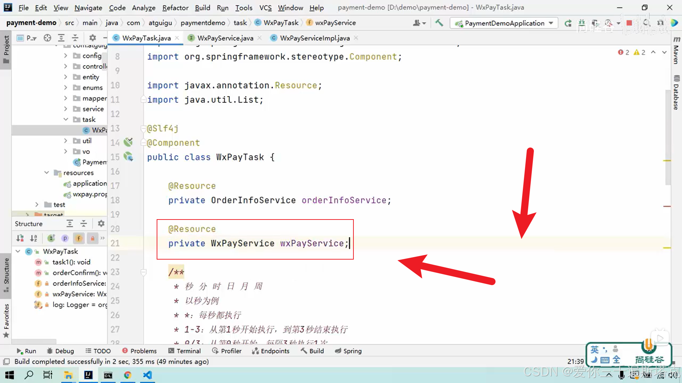Toggle Show Properties filter in Structure
Viewport: 682px width, 383px height.
pyautogui.click(x=65, y=238)
